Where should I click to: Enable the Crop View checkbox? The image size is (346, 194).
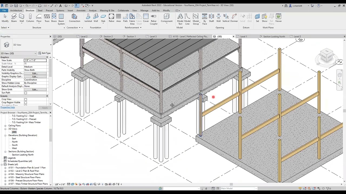click(x=26, y=99)
